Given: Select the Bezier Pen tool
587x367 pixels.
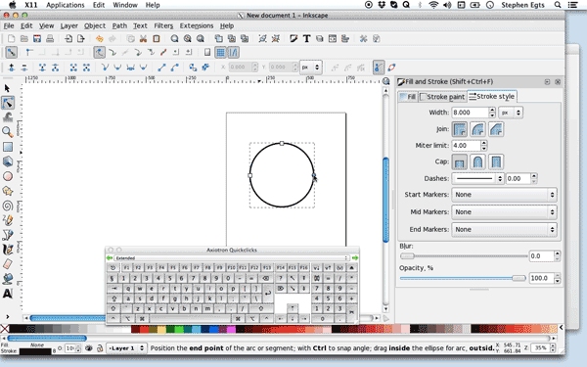Looking at the screenshot, I should click(x=8, y=235).
